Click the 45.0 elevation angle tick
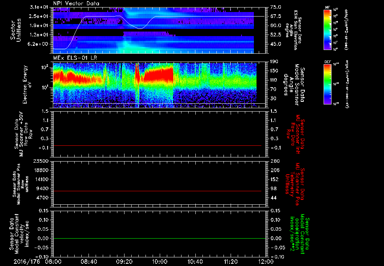Viewport: 384px width, 266px height. [276, 44]
